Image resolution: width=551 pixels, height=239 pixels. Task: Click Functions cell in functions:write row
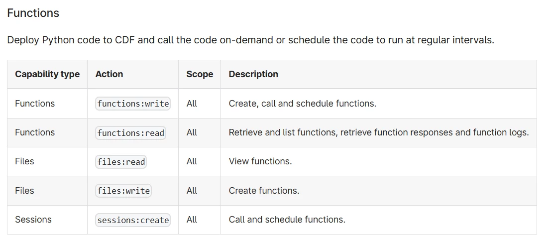(x=35, y=104)
